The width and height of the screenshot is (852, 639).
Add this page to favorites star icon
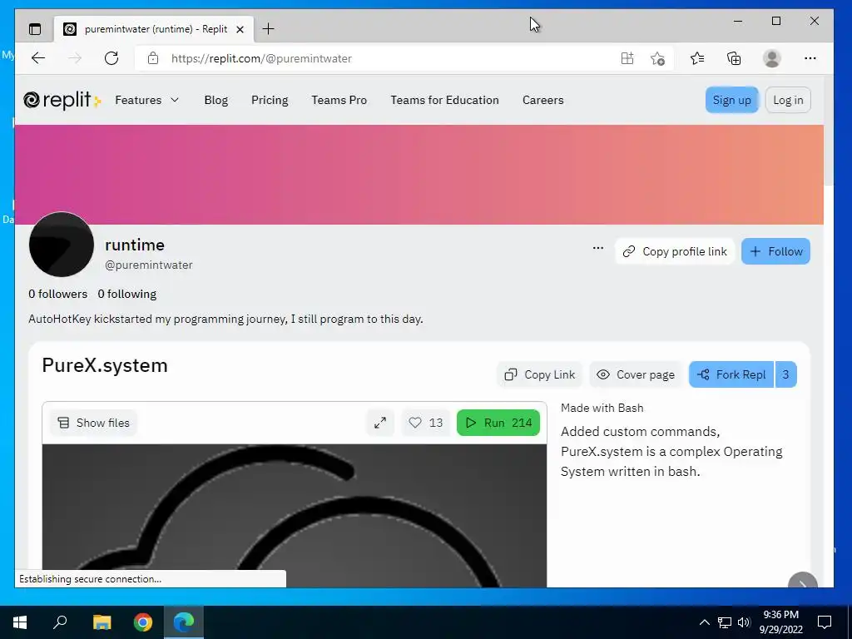point(657,58)
